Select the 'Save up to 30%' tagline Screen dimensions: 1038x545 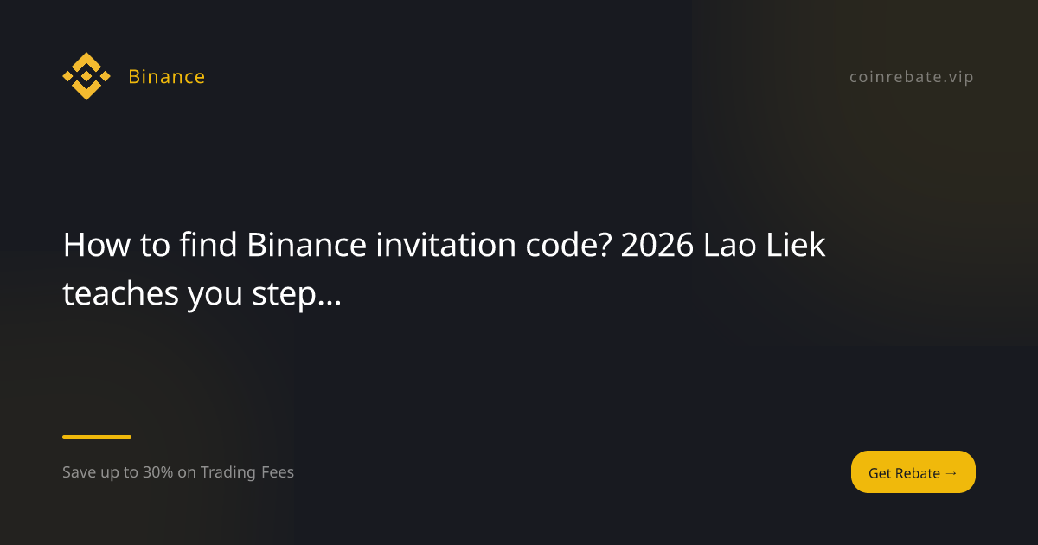pyautogui.click(x=178, y=472)
